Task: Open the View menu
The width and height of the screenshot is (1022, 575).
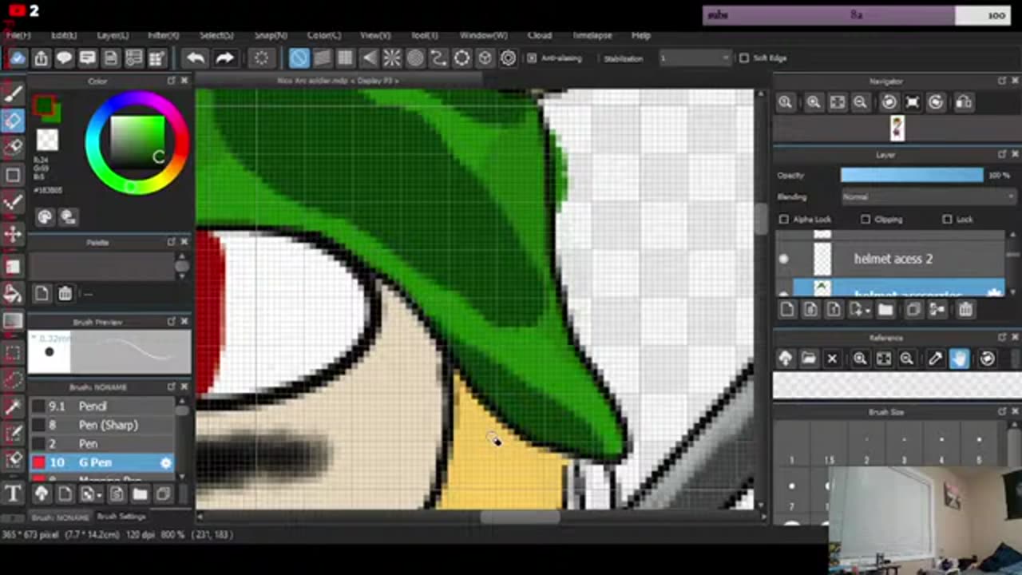Action: (x=374, y=36)
